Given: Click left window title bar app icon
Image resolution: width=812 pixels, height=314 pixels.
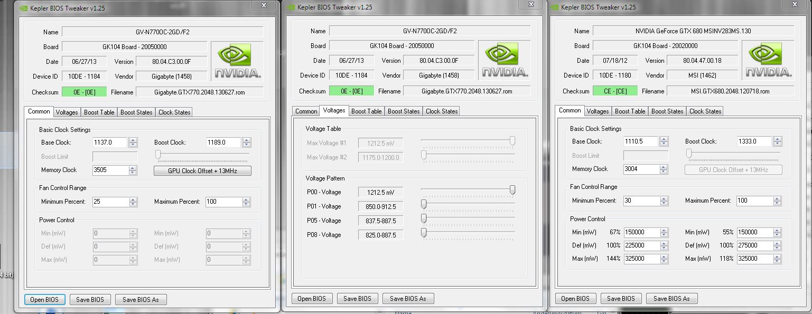Looking at the screenshot, I should pos(23,7).
